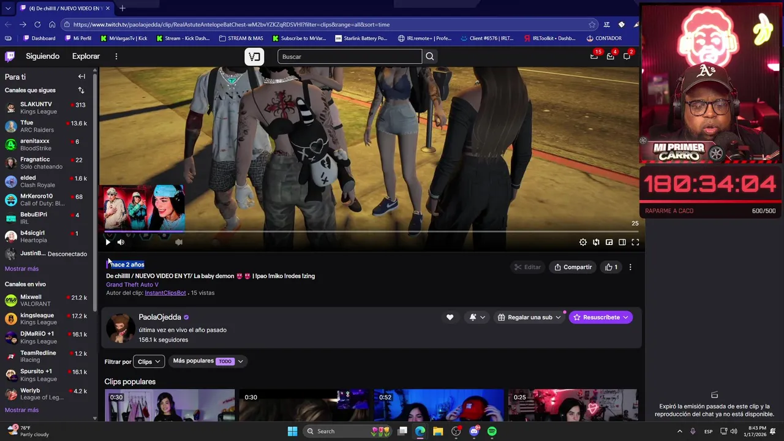Open b4sicgirl Heartopia channel
Screen dimensions: 784x441
tap(47, 236)
